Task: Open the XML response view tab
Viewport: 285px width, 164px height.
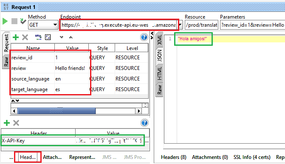Action: 159,40
